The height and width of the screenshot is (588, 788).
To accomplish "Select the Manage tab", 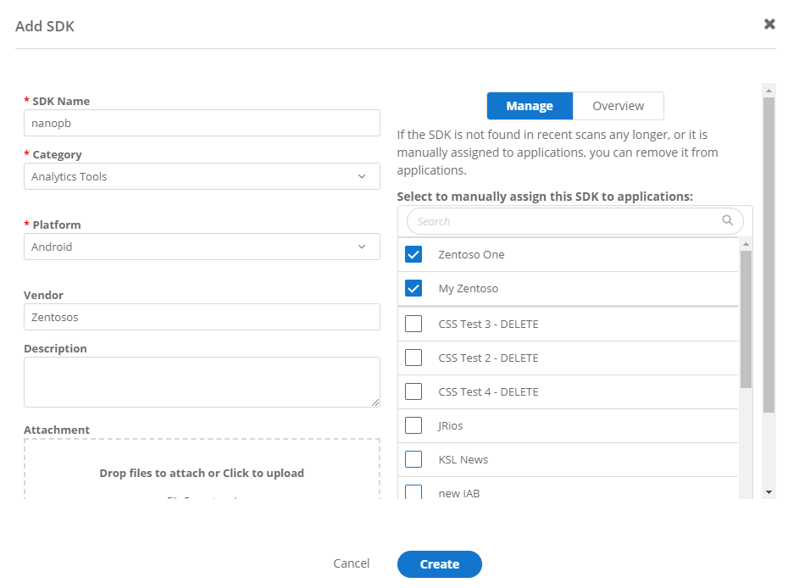I will coord(530,106).
